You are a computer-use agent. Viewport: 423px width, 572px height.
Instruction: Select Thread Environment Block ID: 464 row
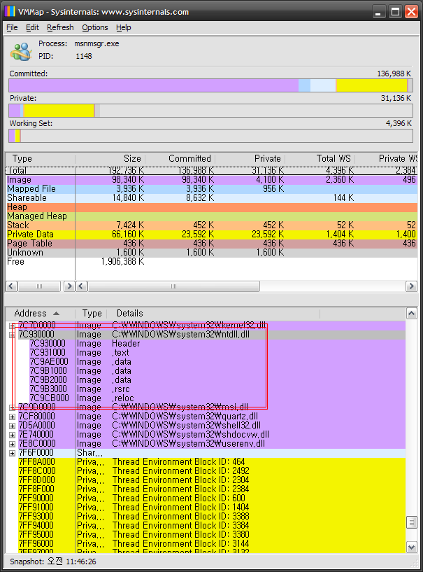(x=211, y=462)
